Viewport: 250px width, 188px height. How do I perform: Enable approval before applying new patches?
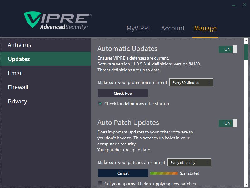(100, 183)
